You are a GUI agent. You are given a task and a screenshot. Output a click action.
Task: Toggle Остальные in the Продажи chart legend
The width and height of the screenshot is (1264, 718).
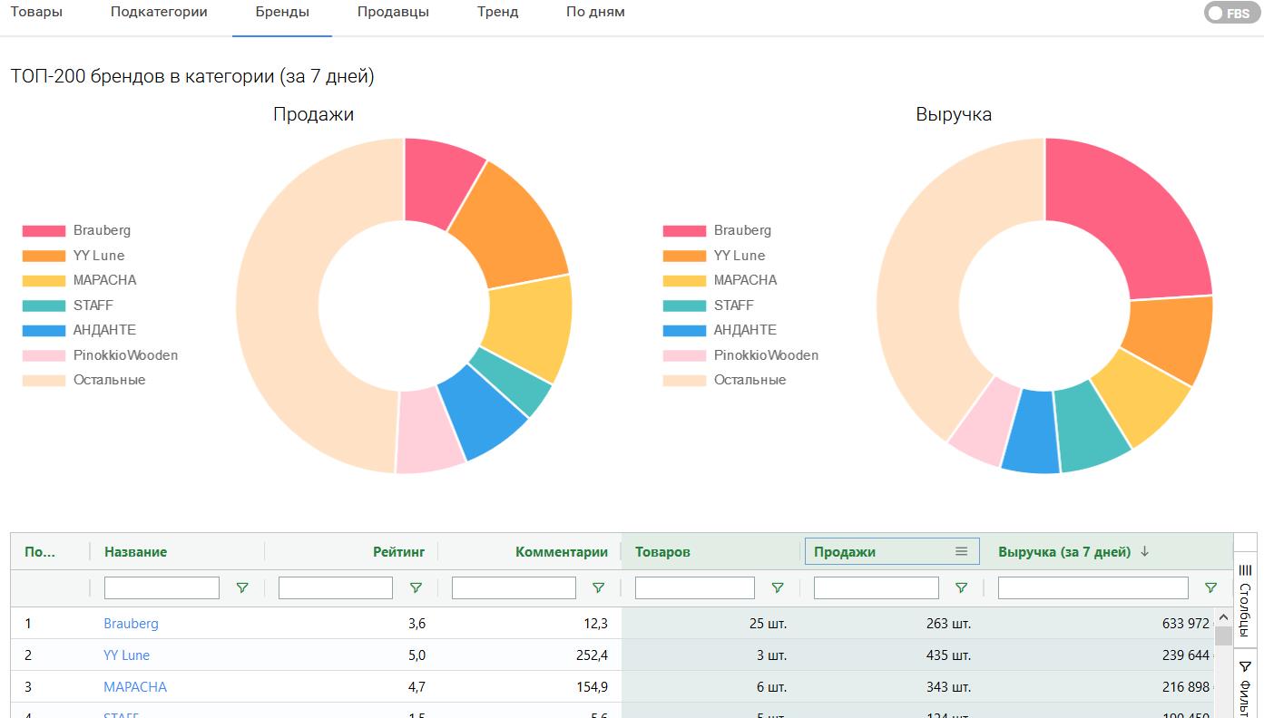tap(83, 380)
